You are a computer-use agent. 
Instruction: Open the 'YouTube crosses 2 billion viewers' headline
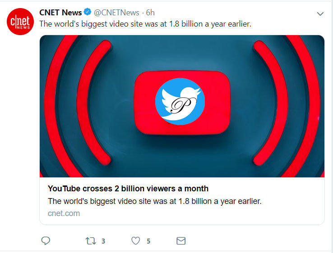tap(128, 189)
